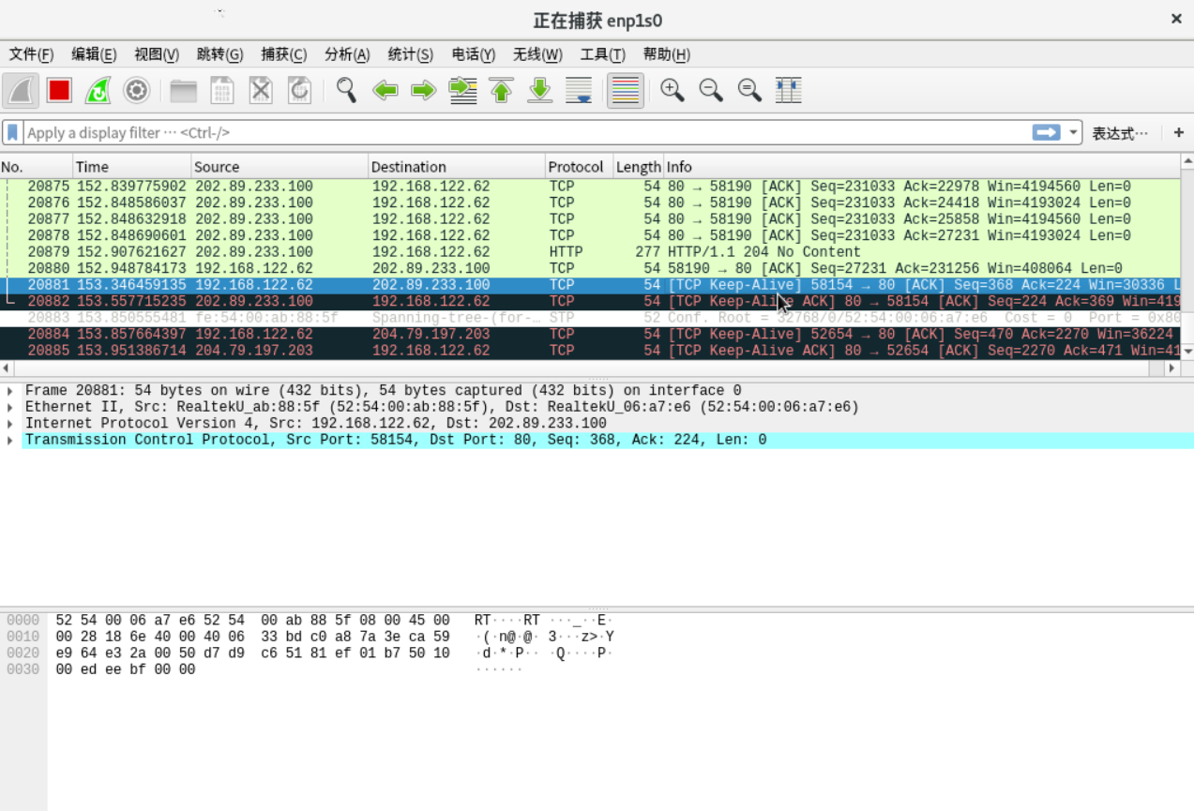Click zoom to 100% icon

click(748, 90)
